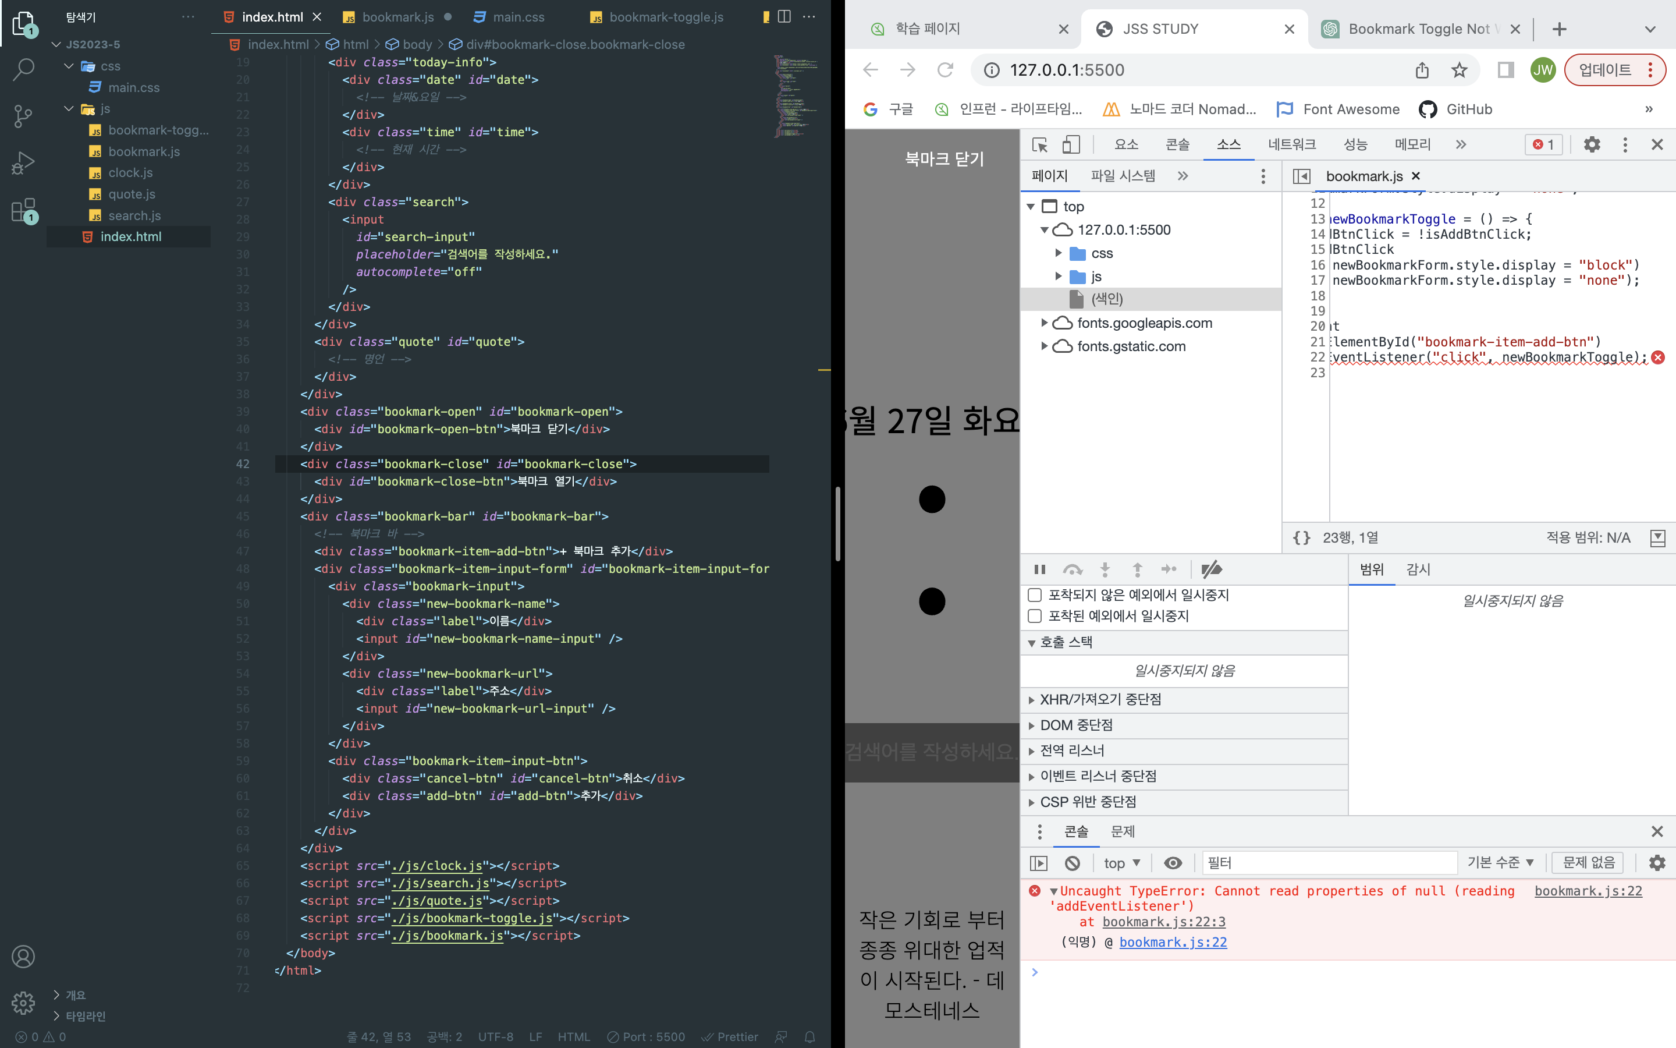Click the 업데이트 button in Chrome

point(1614,70)
